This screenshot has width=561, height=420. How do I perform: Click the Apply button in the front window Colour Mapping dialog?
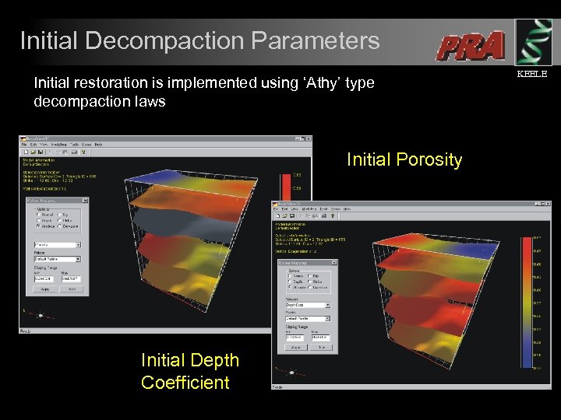[x=296, y=347]
